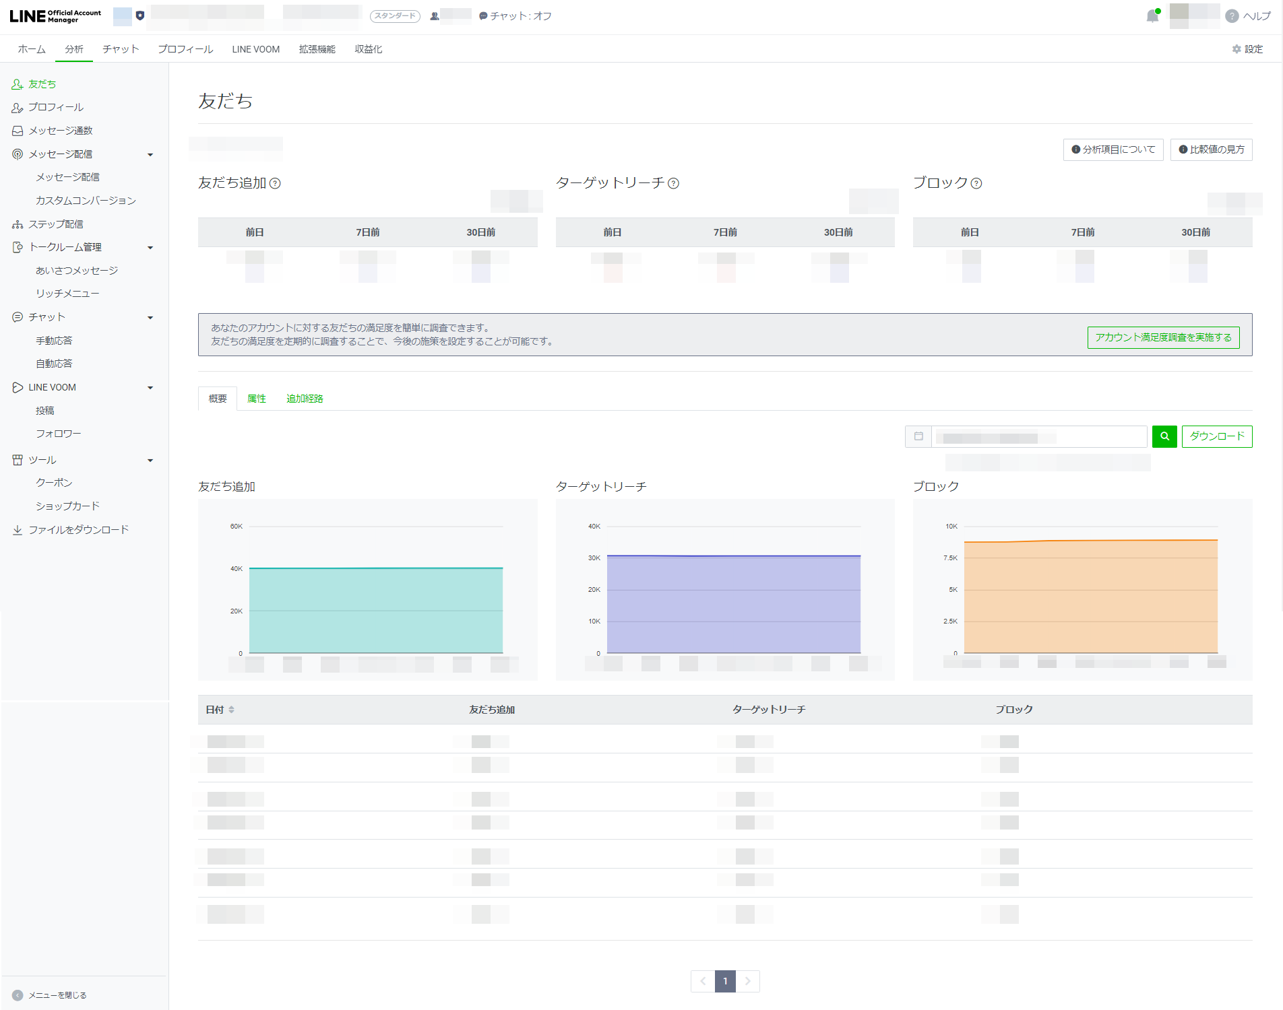Screen dimensions: 1283x1010
Task: Collapse the LINE VOOM sidebar section
Action: (150, 388)
